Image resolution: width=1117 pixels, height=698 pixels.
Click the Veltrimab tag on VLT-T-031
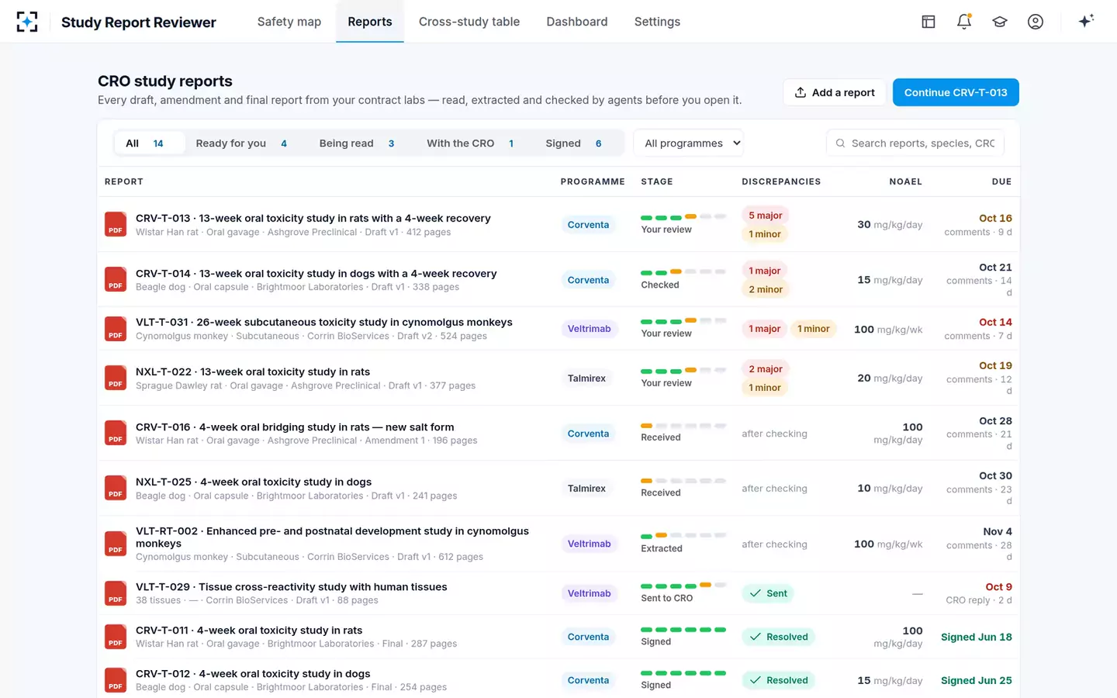tap(589, 329)
